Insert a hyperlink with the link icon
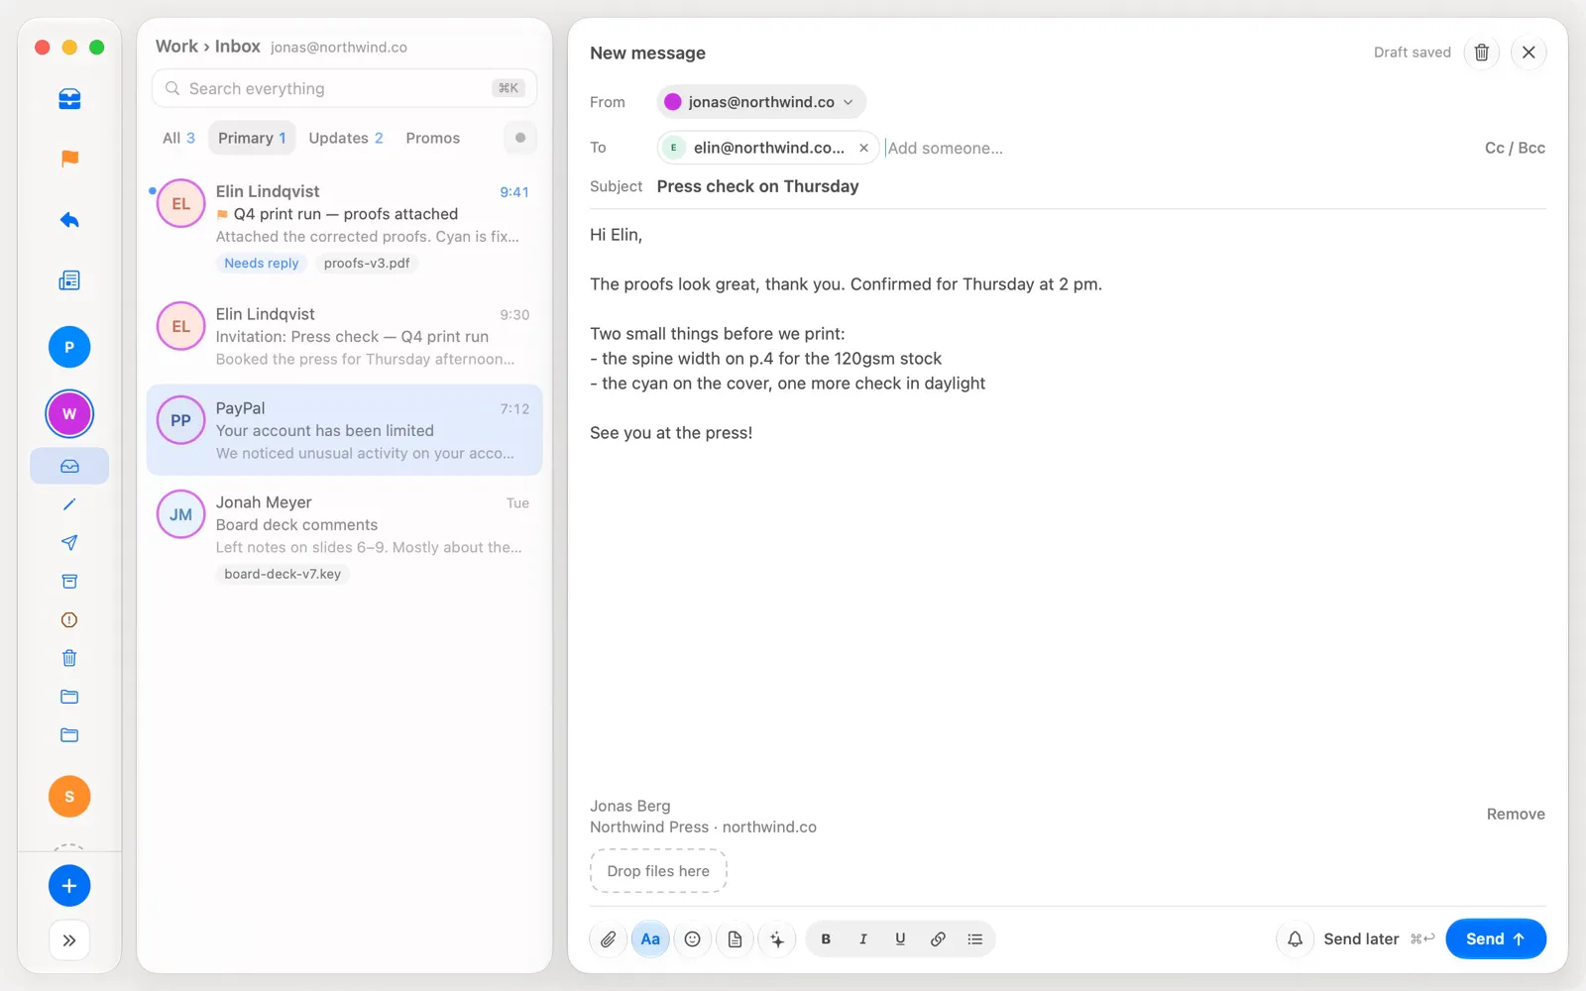This screenshot has height=991, width=1586. point(938,939)
